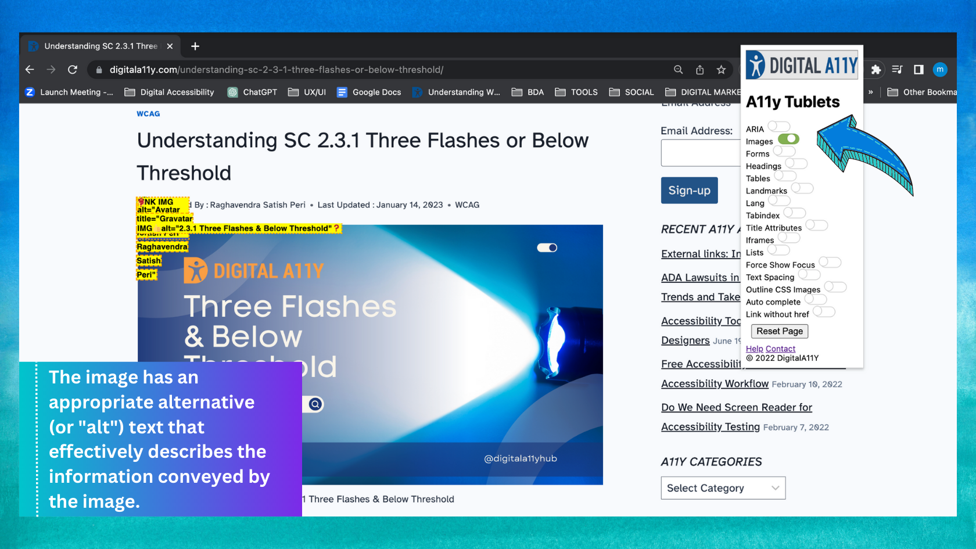
Task: Select the Understanding SC 2.3.1 browser tab
Action: click(101, 46)
